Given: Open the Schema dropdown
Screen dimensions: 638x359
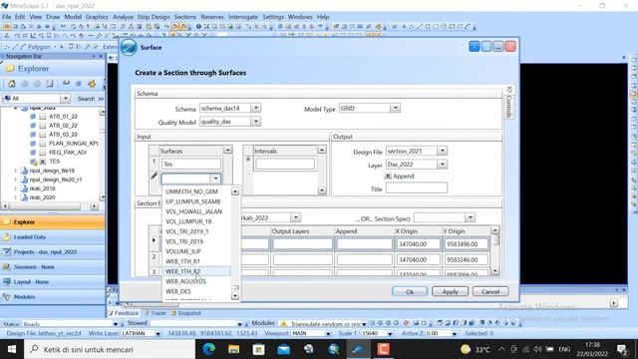Looking at the screenshot, I should click(x=255, y=108).
